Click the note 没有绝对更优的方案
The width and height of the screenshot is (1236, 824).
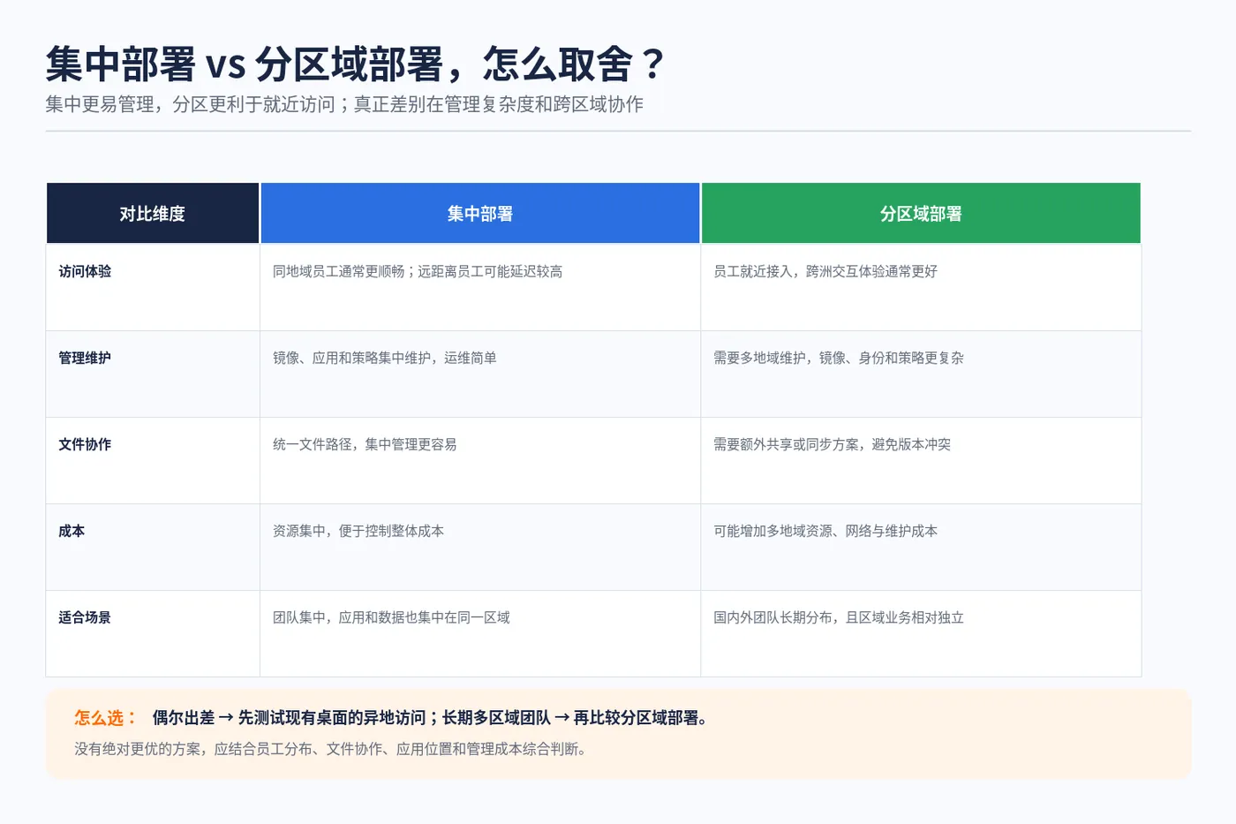330,749
